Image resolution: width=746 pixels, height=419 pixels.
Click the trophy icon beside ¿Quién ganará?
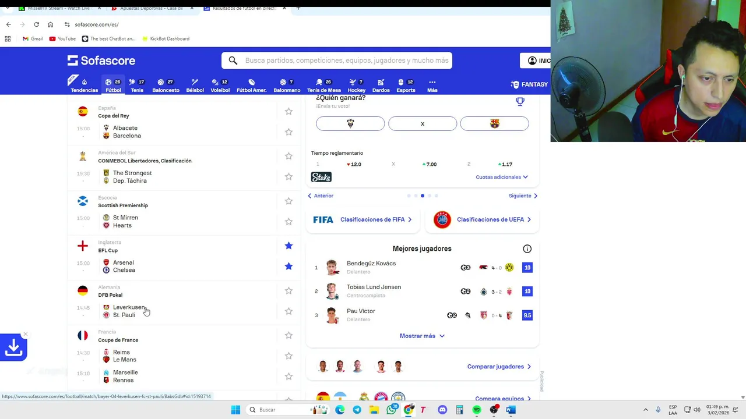pyautogui.click(x=520, y=101)
